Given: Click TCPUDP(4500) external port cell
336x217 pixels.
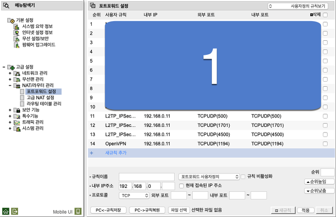Looking at the screenshot, I should coord(214,135).
